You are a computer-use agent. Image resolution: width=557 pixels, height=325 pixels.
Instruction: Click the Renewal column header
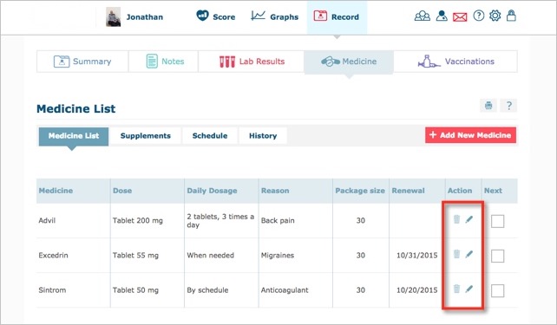(x=408, y=191)
